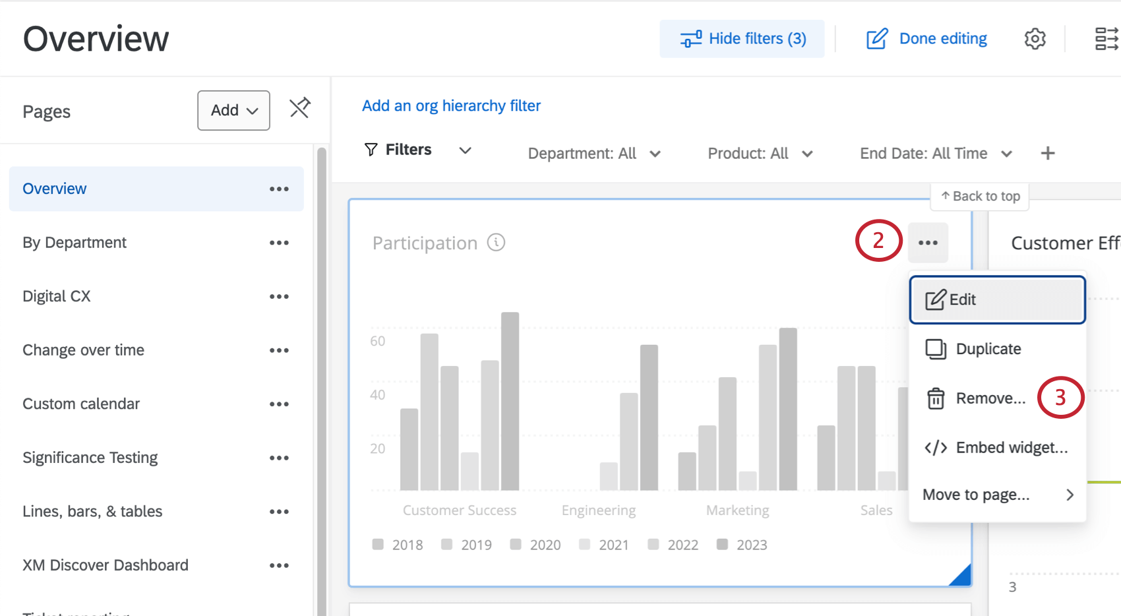Click the plus icon to add filter
The image size is (1121, 616).
click(x=1047, y=154)
